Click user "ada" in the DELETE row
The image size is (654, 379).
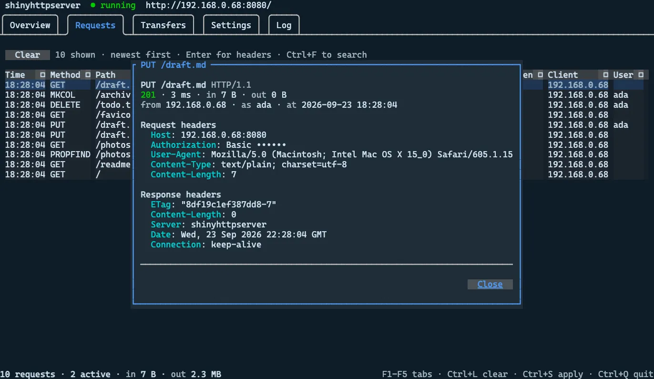621,105
